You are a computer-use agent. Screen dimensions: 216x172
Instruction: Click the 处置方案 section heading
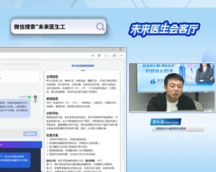[52, 135]
